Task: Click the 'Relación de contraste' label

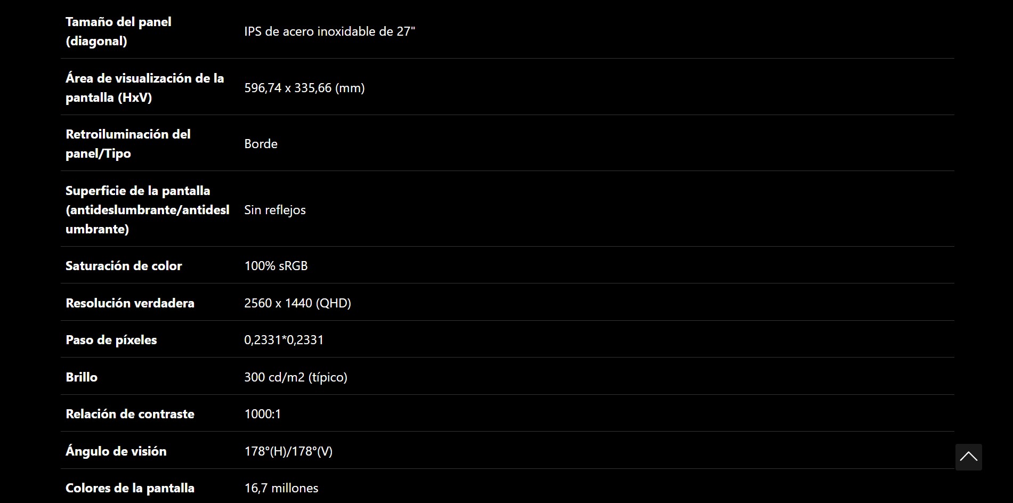Action: 130,414
